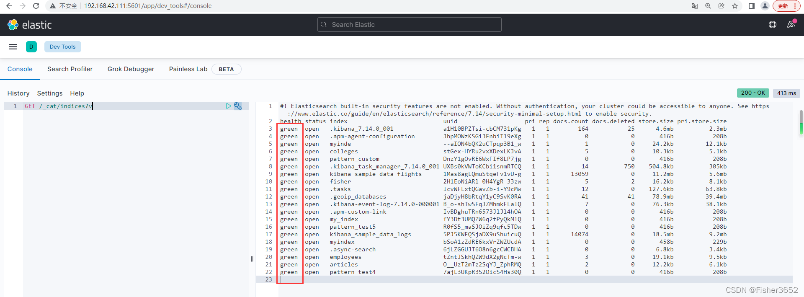Screen dimensions: 804x297
Task: Focus the Search Elastic field
Action: tap(409, 25)
